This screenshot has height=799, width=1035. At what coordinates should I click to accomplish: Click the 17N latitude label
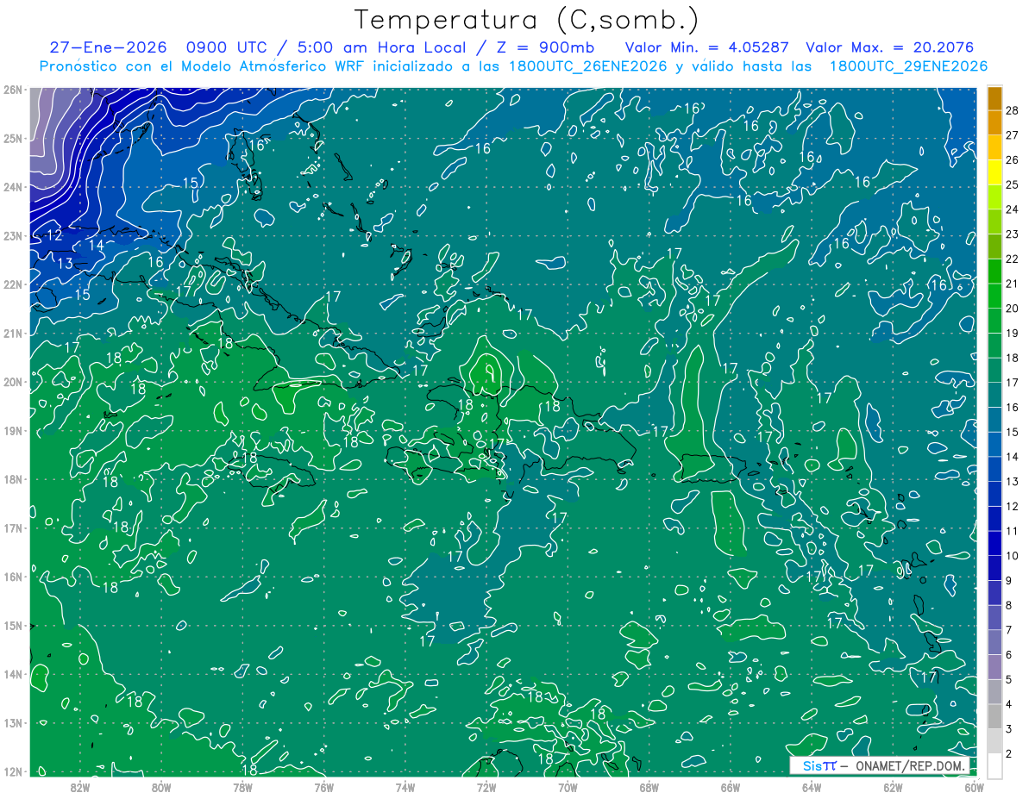pyautogui.click(x=12, y=527)
